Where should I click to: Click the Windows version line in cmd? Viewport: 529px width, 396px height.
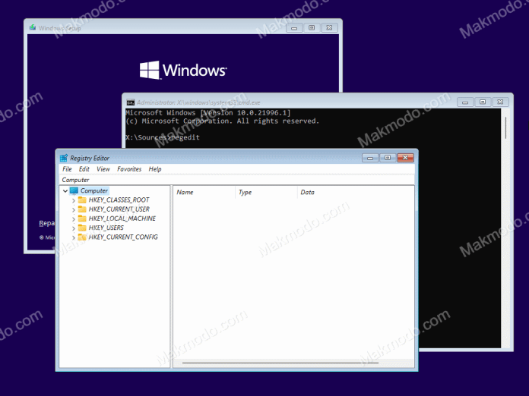tap(208, 113)
